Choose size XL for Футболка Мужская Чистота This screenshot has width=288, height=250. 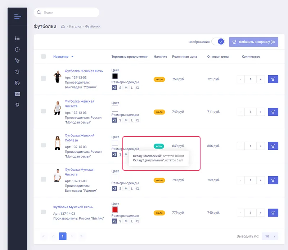click(138, 189)
